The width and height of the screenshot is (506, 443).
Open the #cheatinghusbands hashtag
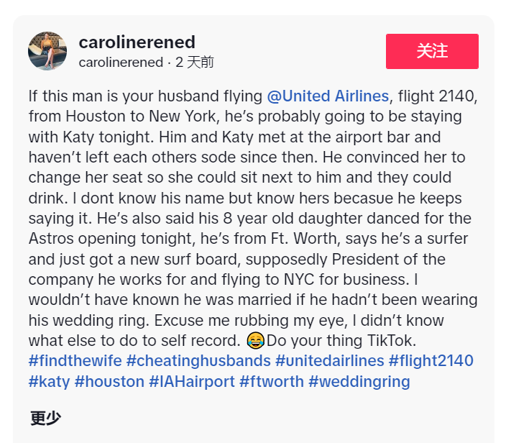point(198,361)
